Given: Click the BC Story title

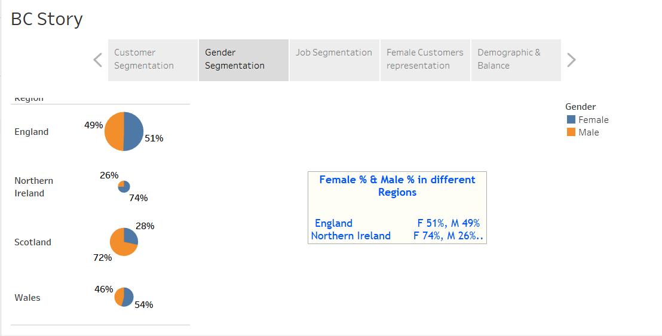Looking at the screenshot, I should click(47, 19).
